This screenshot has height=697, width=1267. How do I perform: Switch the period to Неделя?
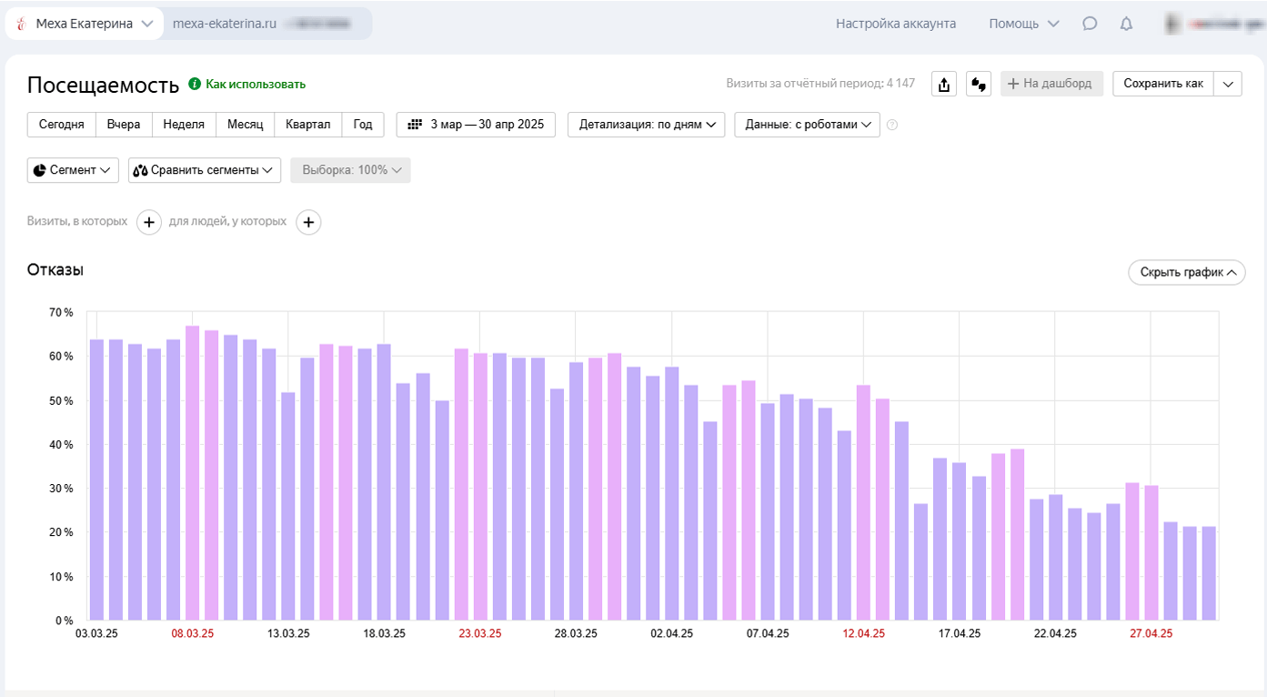coord(184,125)
